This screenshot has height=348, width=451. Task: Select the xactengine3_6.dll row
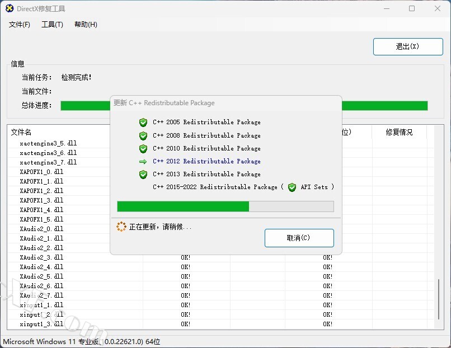click(x=220, y=153)
